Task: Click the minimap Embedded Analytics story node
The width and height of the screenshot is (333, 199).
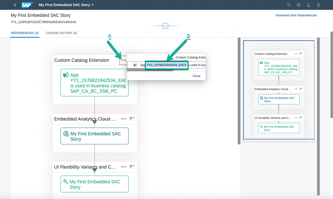Action: [x=279, y=99]
